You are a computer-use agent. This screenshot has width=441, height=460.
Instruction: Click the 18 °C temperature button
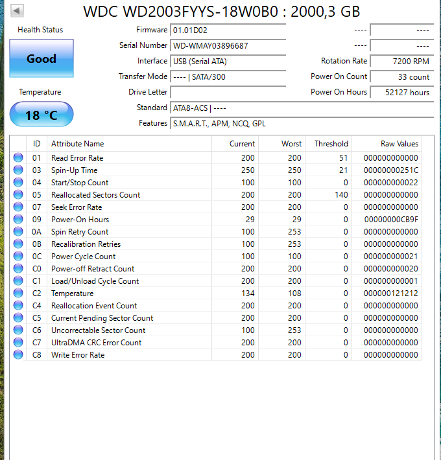click(42, 114)
